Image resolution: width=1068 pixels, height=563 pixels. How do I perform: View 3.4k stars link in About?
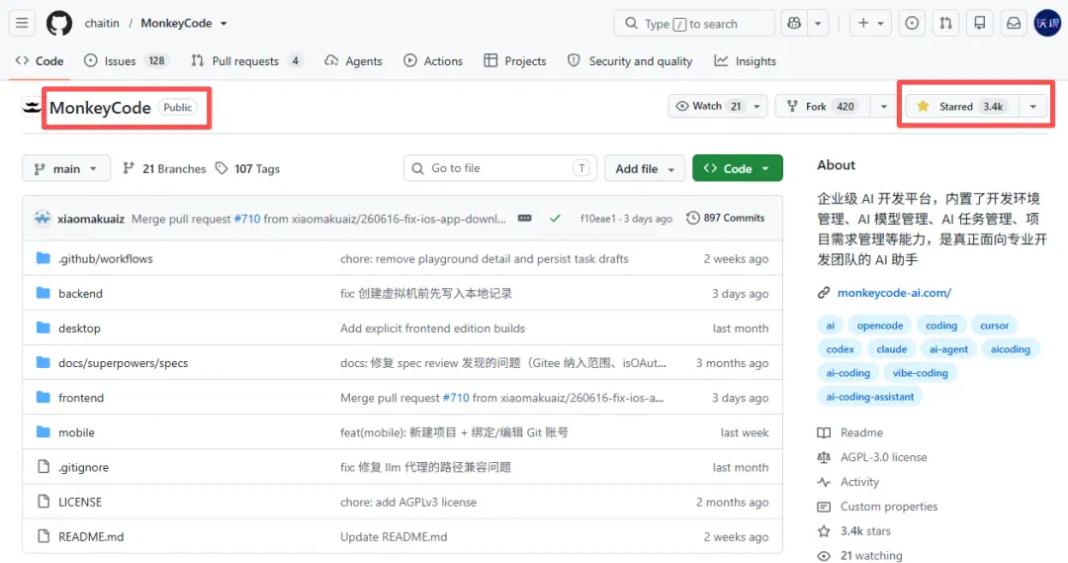865,530
